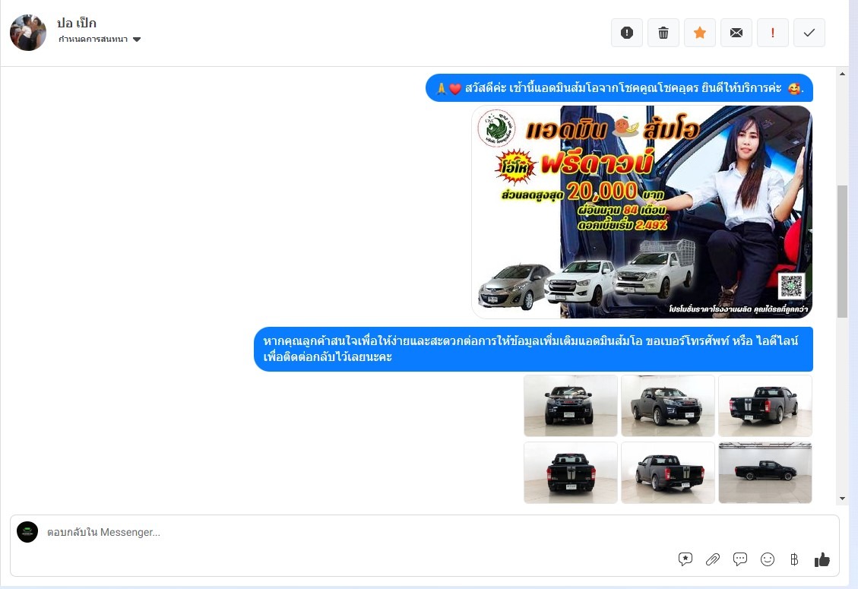
Task: Open the saved replies star bubble icon
Action: tap(685, 559)
